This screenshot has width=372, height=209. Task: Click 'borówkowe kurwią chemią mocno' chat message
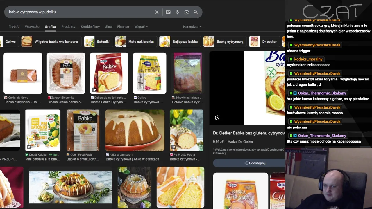tap(315, 113)
